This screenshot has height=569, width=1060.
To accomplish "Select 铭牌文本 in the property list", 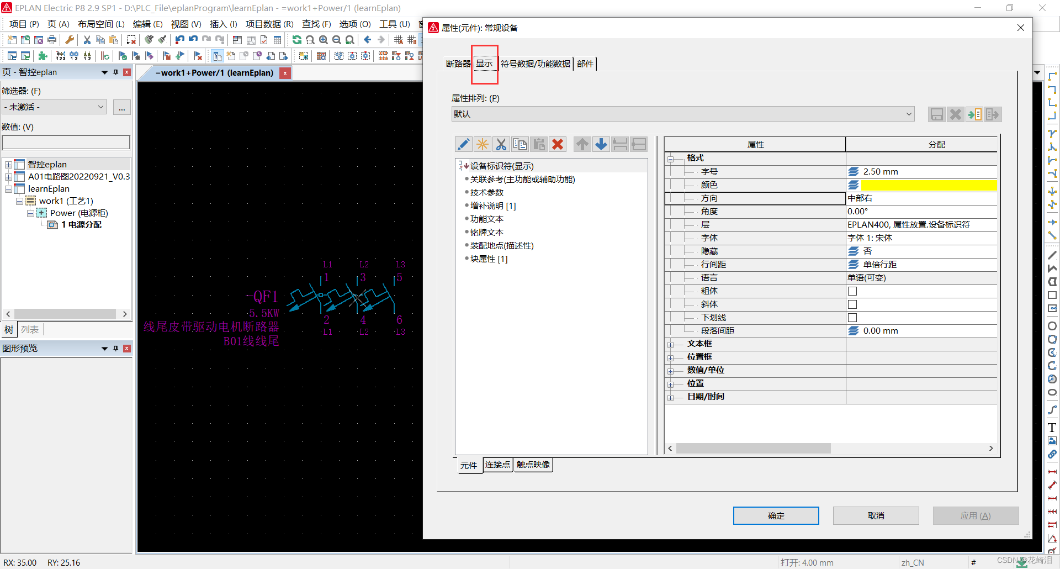I will coord(486,233).
